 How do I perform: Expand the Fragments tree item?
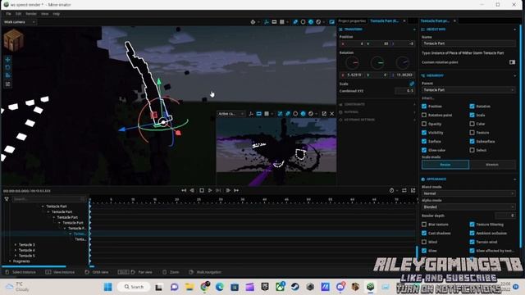click(x=10, y=261)
